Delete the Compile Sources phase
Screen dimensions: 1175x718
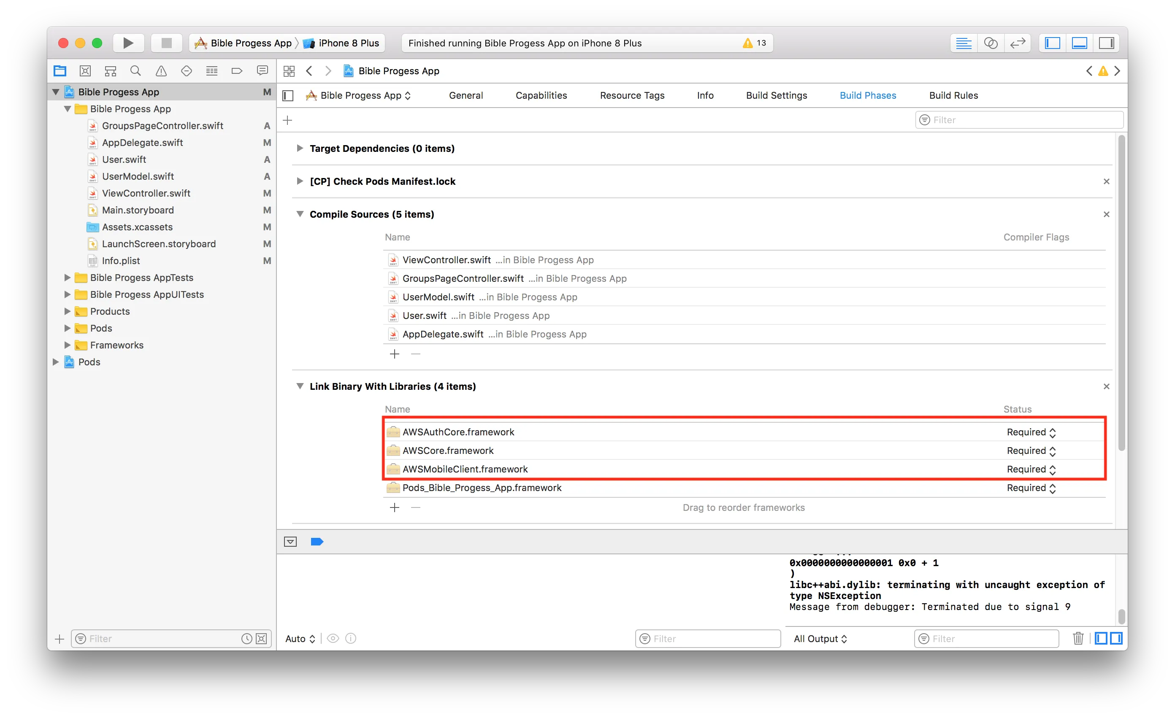tap(1106, 214)
